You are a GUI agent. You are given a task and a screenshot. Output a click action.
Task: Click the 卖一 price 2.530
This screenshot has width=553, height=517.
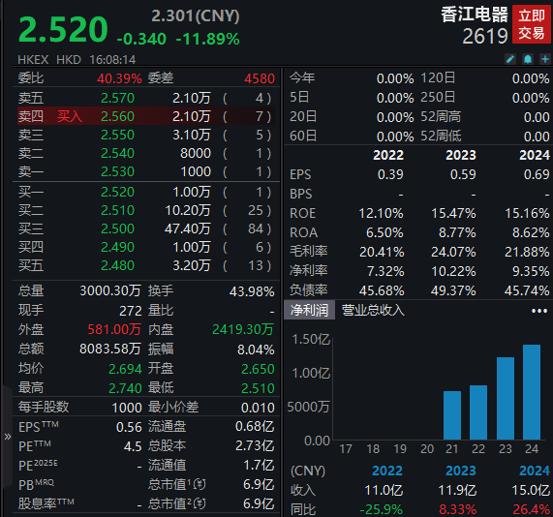point(117,171)
